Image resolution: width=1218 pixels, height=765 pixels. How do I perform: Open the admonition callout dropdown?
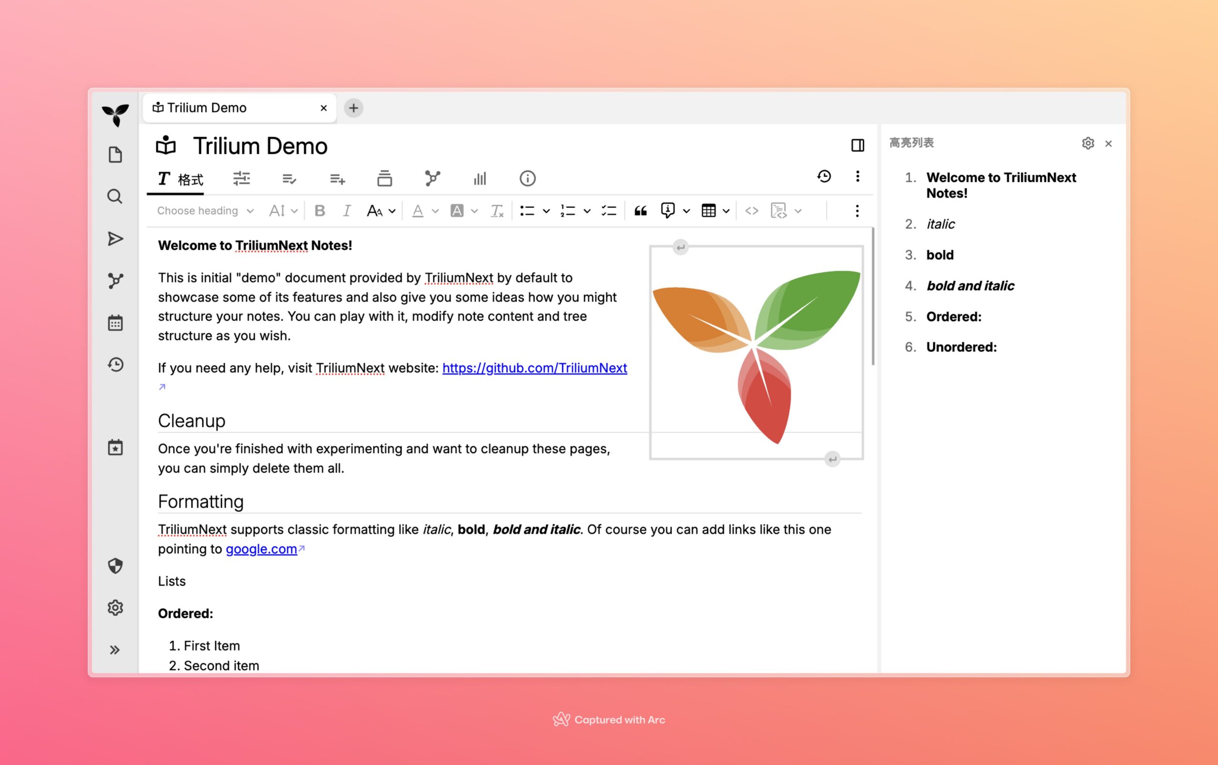675,211
